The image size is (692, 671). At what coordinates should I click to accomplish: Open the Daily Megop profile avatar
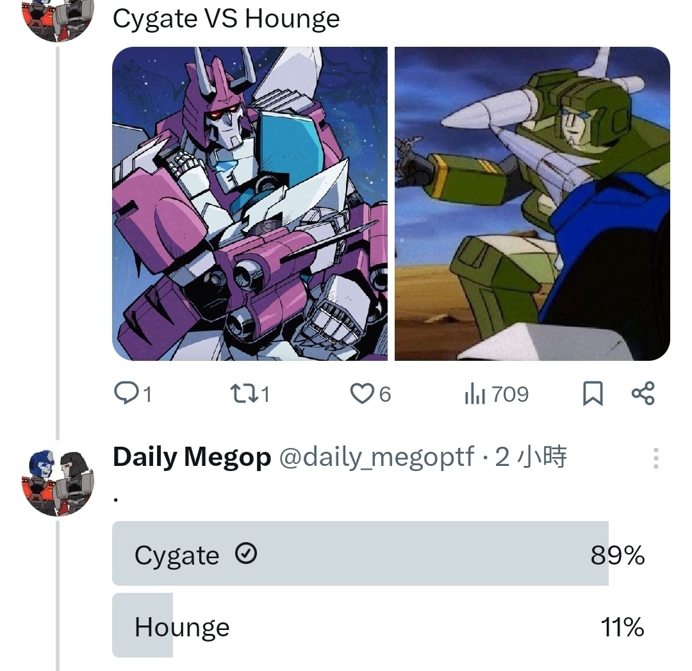[x=58, y=483]
